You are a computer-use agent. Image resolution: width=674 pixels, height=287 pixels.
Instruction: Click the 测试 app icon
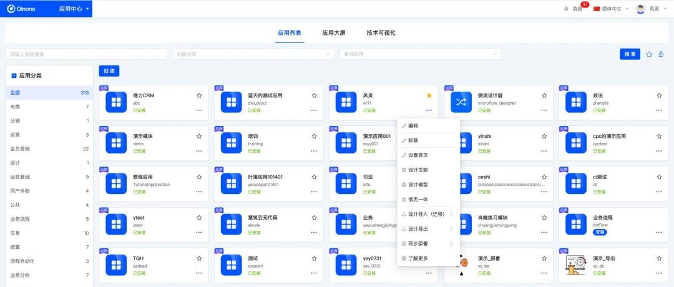pos(232,266)
